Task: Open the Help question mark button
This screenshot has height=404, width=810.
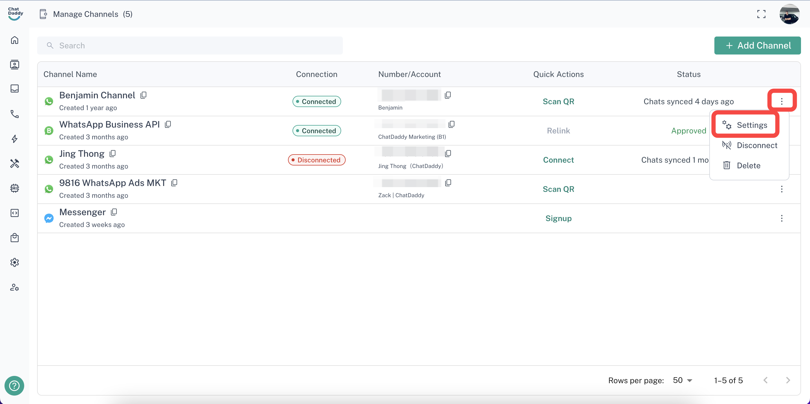Action: pos(14,385)
